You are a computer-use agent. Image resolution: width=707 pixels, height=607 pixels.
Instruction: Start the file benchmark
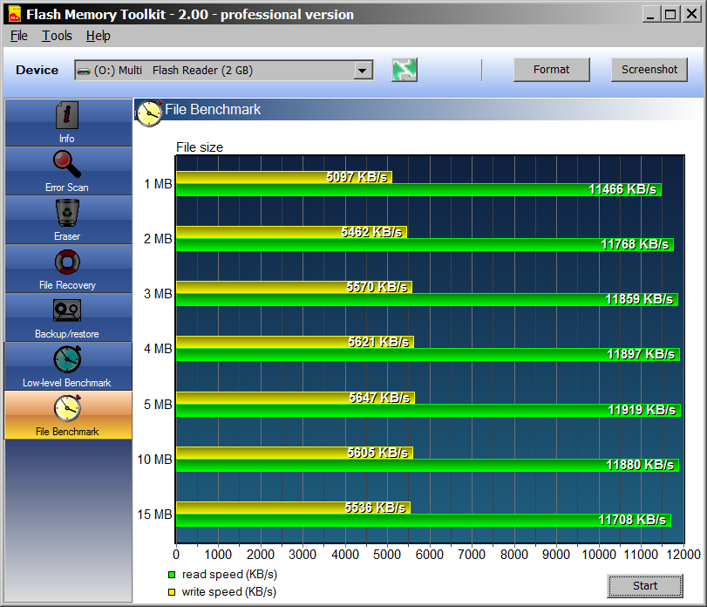click(x=645, y=585)
